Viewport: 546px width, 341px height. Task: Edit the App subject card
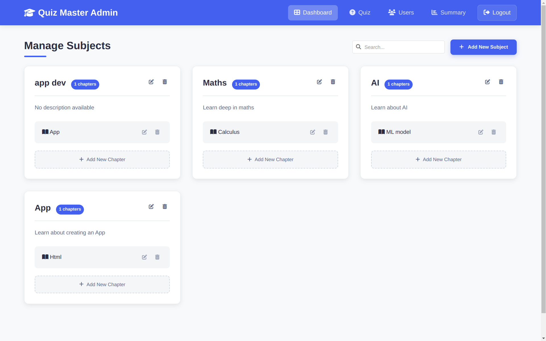(151, 207)
